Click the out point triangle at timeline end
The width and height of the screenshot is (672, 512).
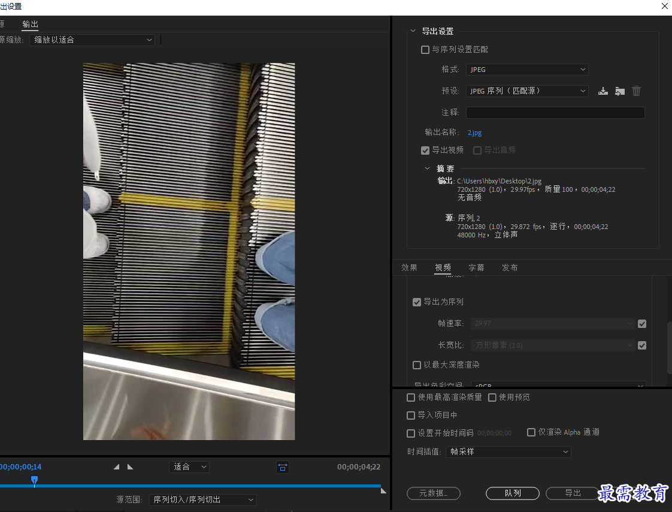(383, 490)
